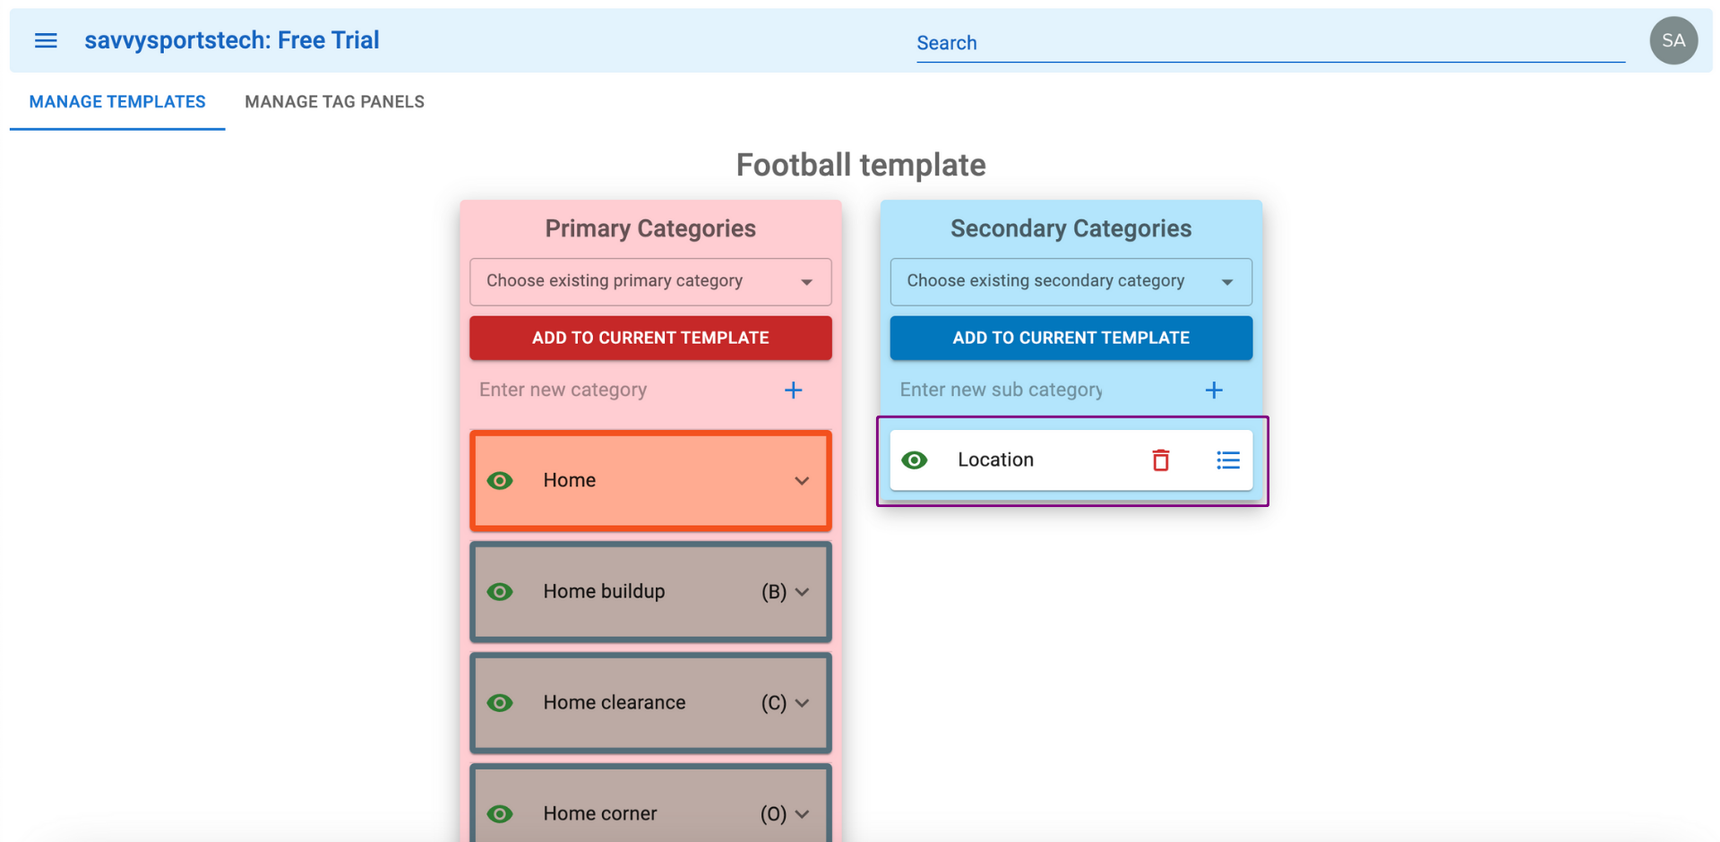Hide the Home buildup category
The height and width of the screenshot is (842, 1720).
(x=500, y=592)
